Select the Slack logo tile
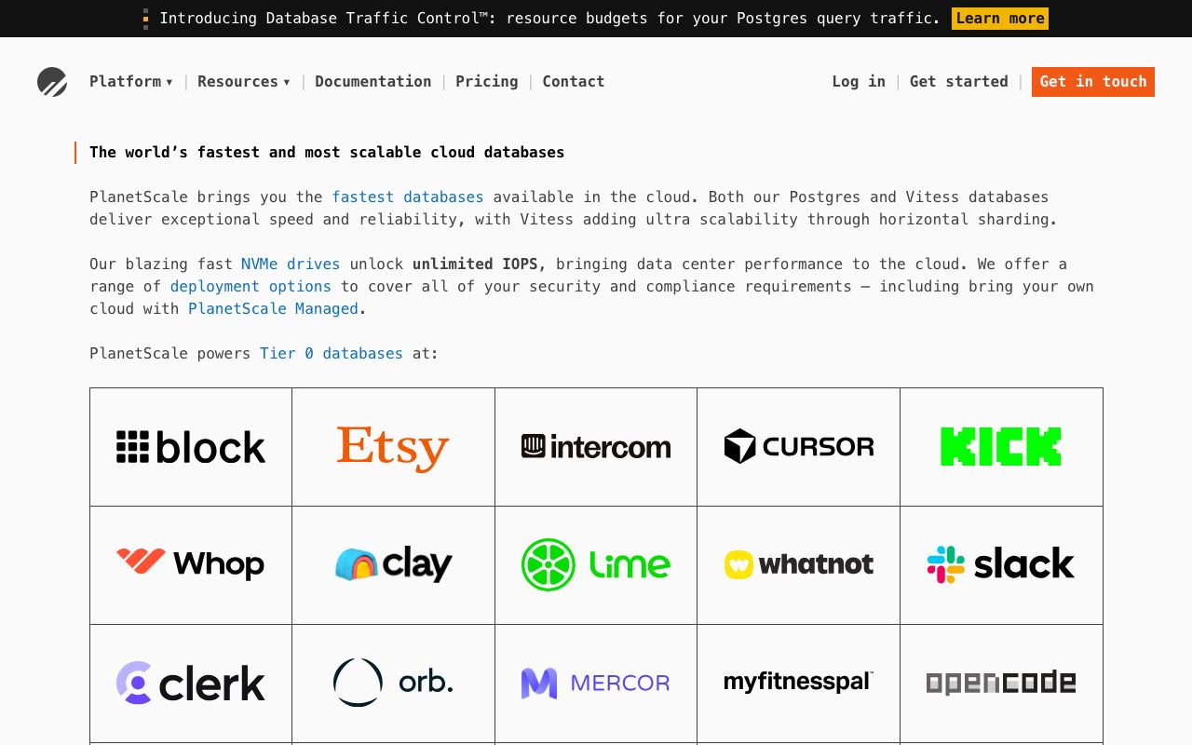Screen dimensions: 1192x745 [x=1000, y=564]
